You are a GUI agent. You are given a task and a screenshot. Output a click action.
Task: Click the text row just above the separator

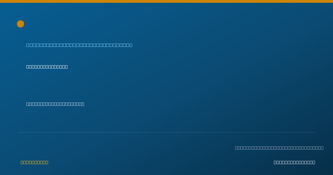(x=55, y=104)
